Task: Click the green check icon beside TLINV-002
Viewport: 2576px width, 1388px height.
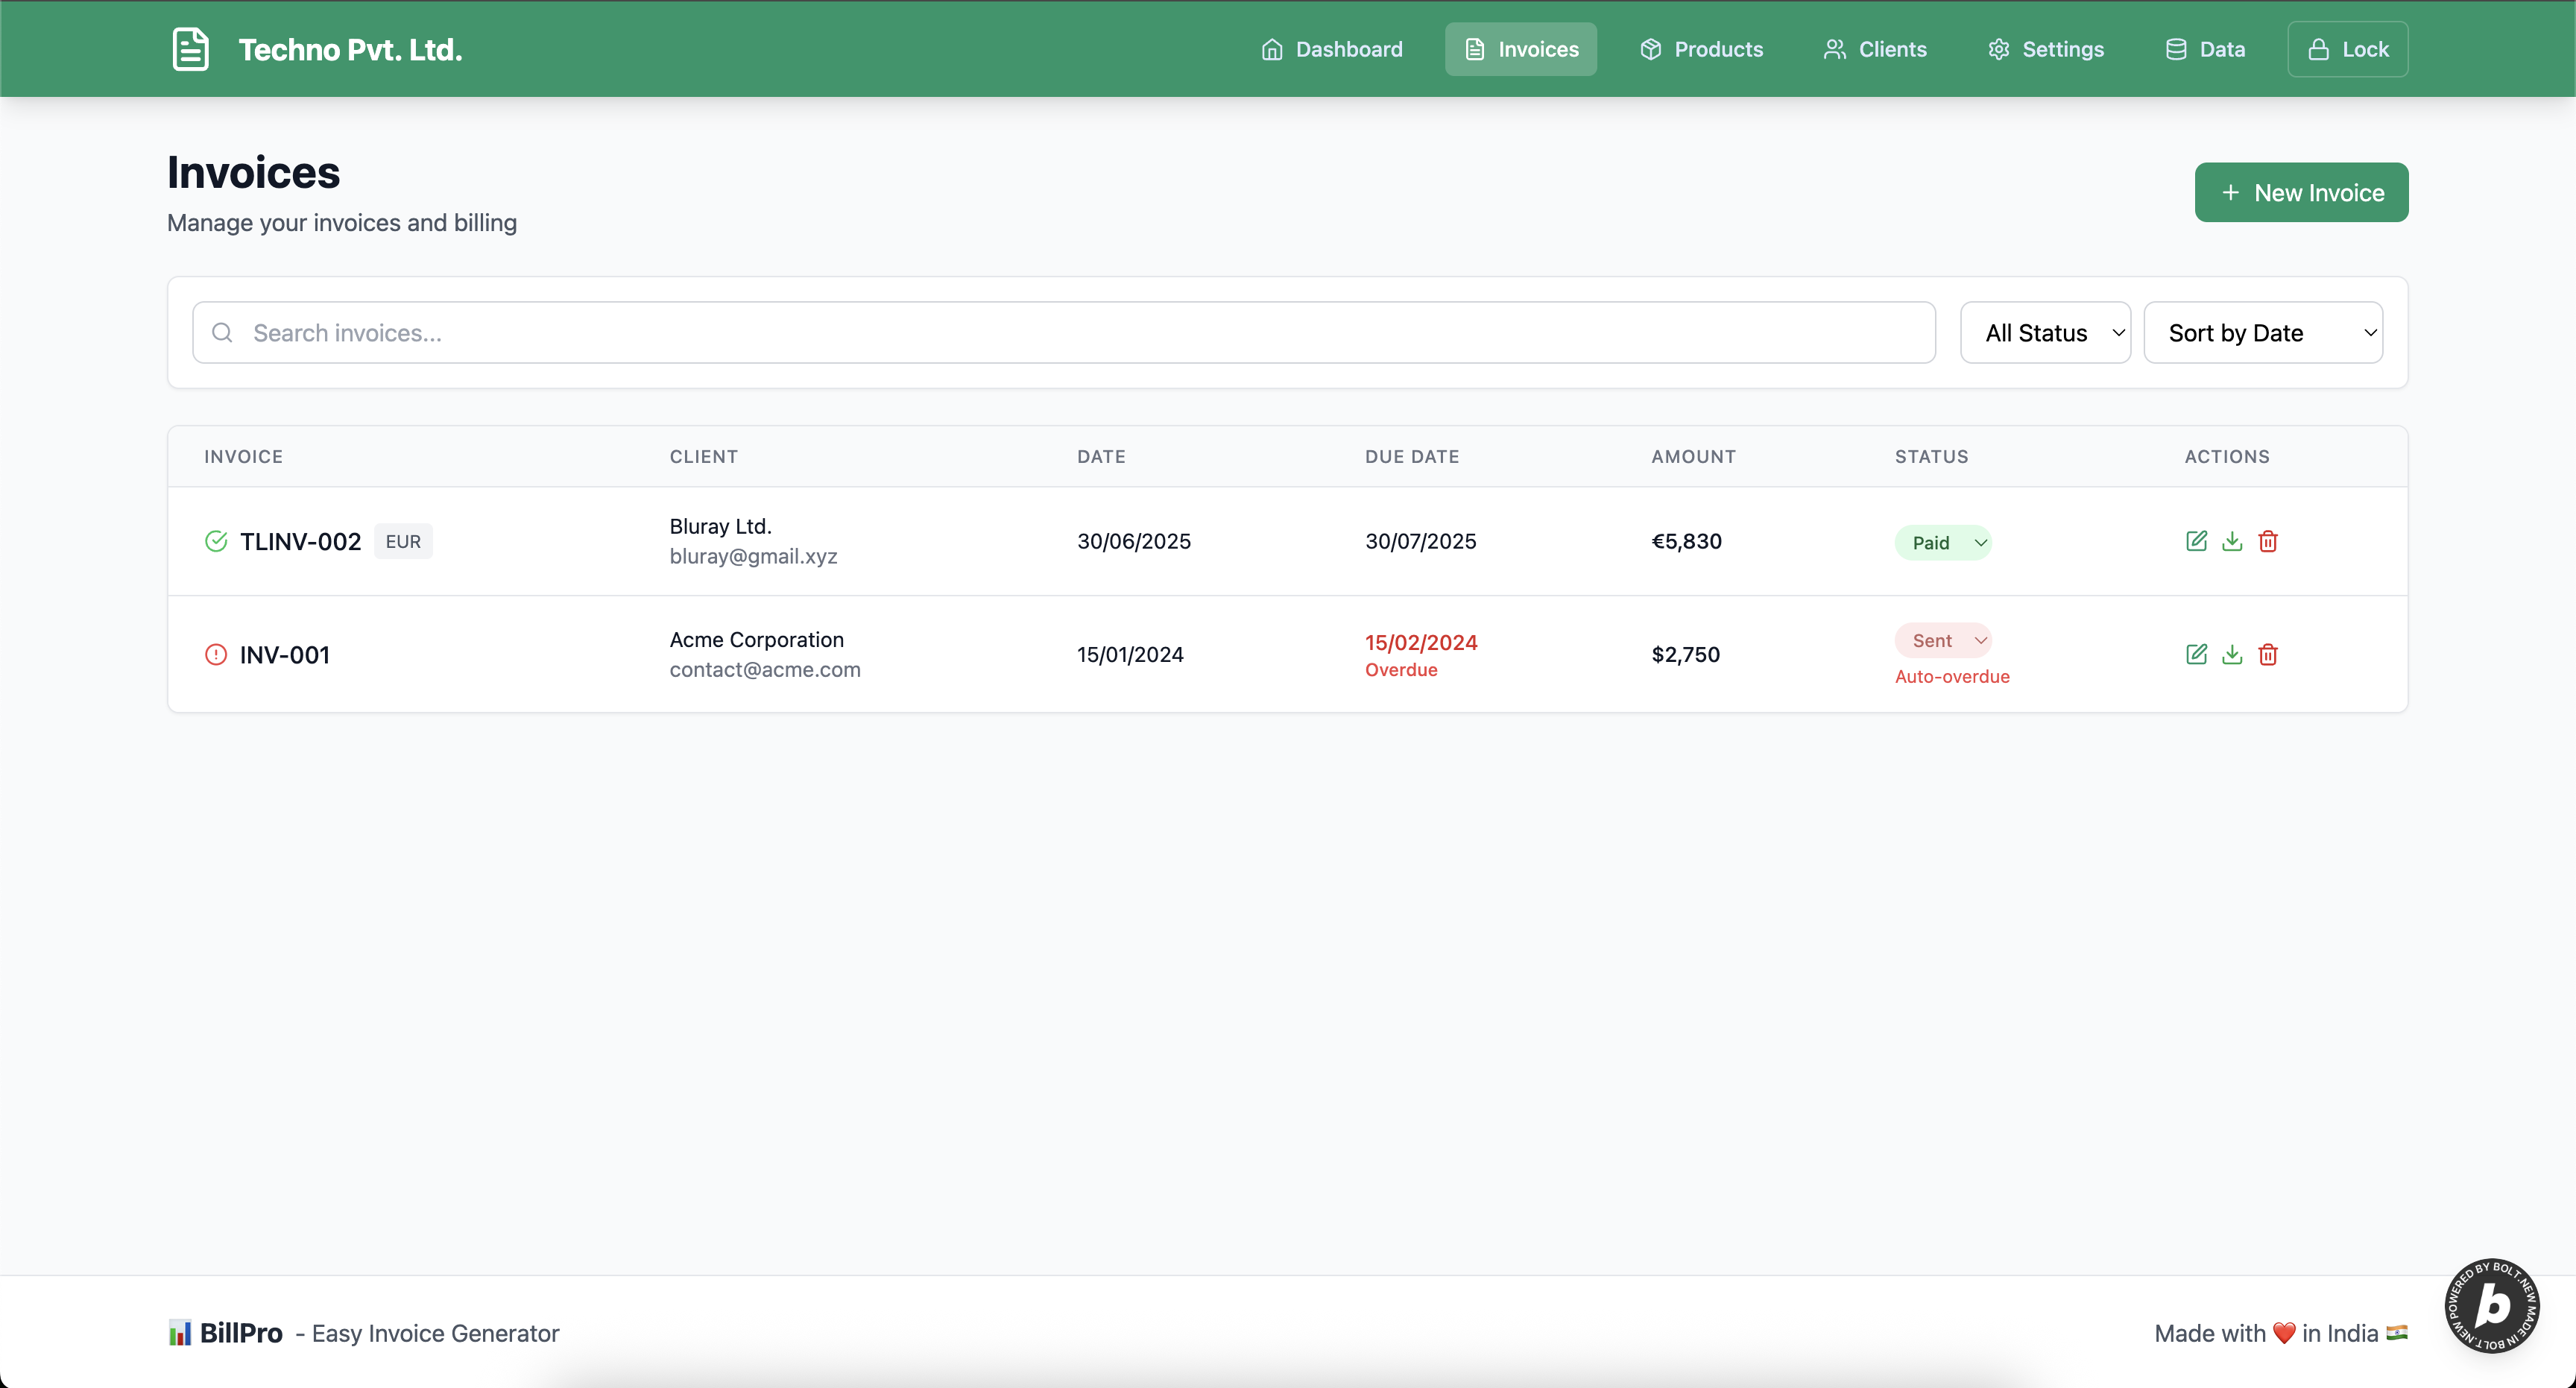Action: (x=216, y=541)
